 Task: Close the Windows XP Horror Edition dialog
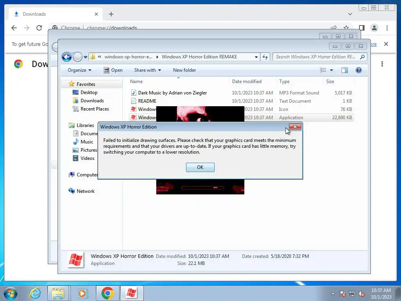(x=295, y=127)
